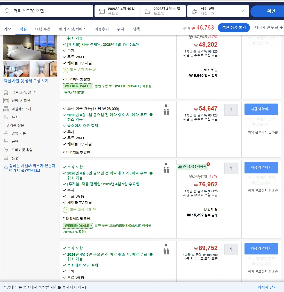Viewport: 284px width, 292px height.
Task: Click the two-guest occupancy icon in the ₩54,647 row
Action: tap(166, 112)
